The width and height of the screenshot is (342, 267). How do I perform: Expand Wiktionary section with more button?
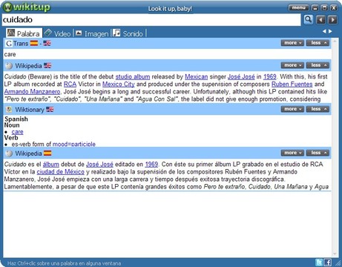(x=292, y=109)
